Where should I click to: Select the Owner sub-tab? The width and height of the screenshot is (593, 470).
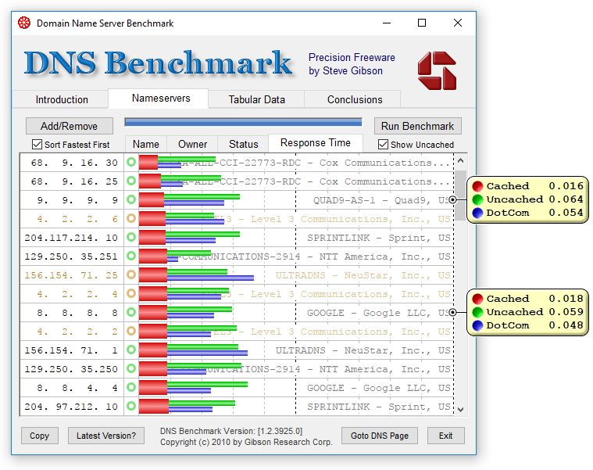point(192,144)
